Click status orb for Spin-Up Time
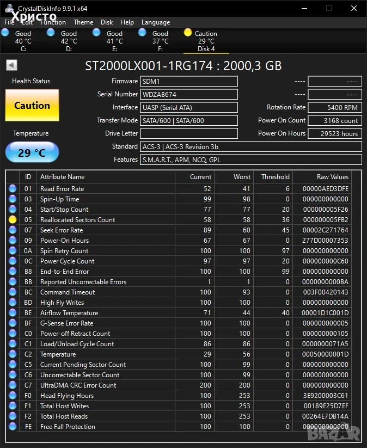 coord(13,199)
